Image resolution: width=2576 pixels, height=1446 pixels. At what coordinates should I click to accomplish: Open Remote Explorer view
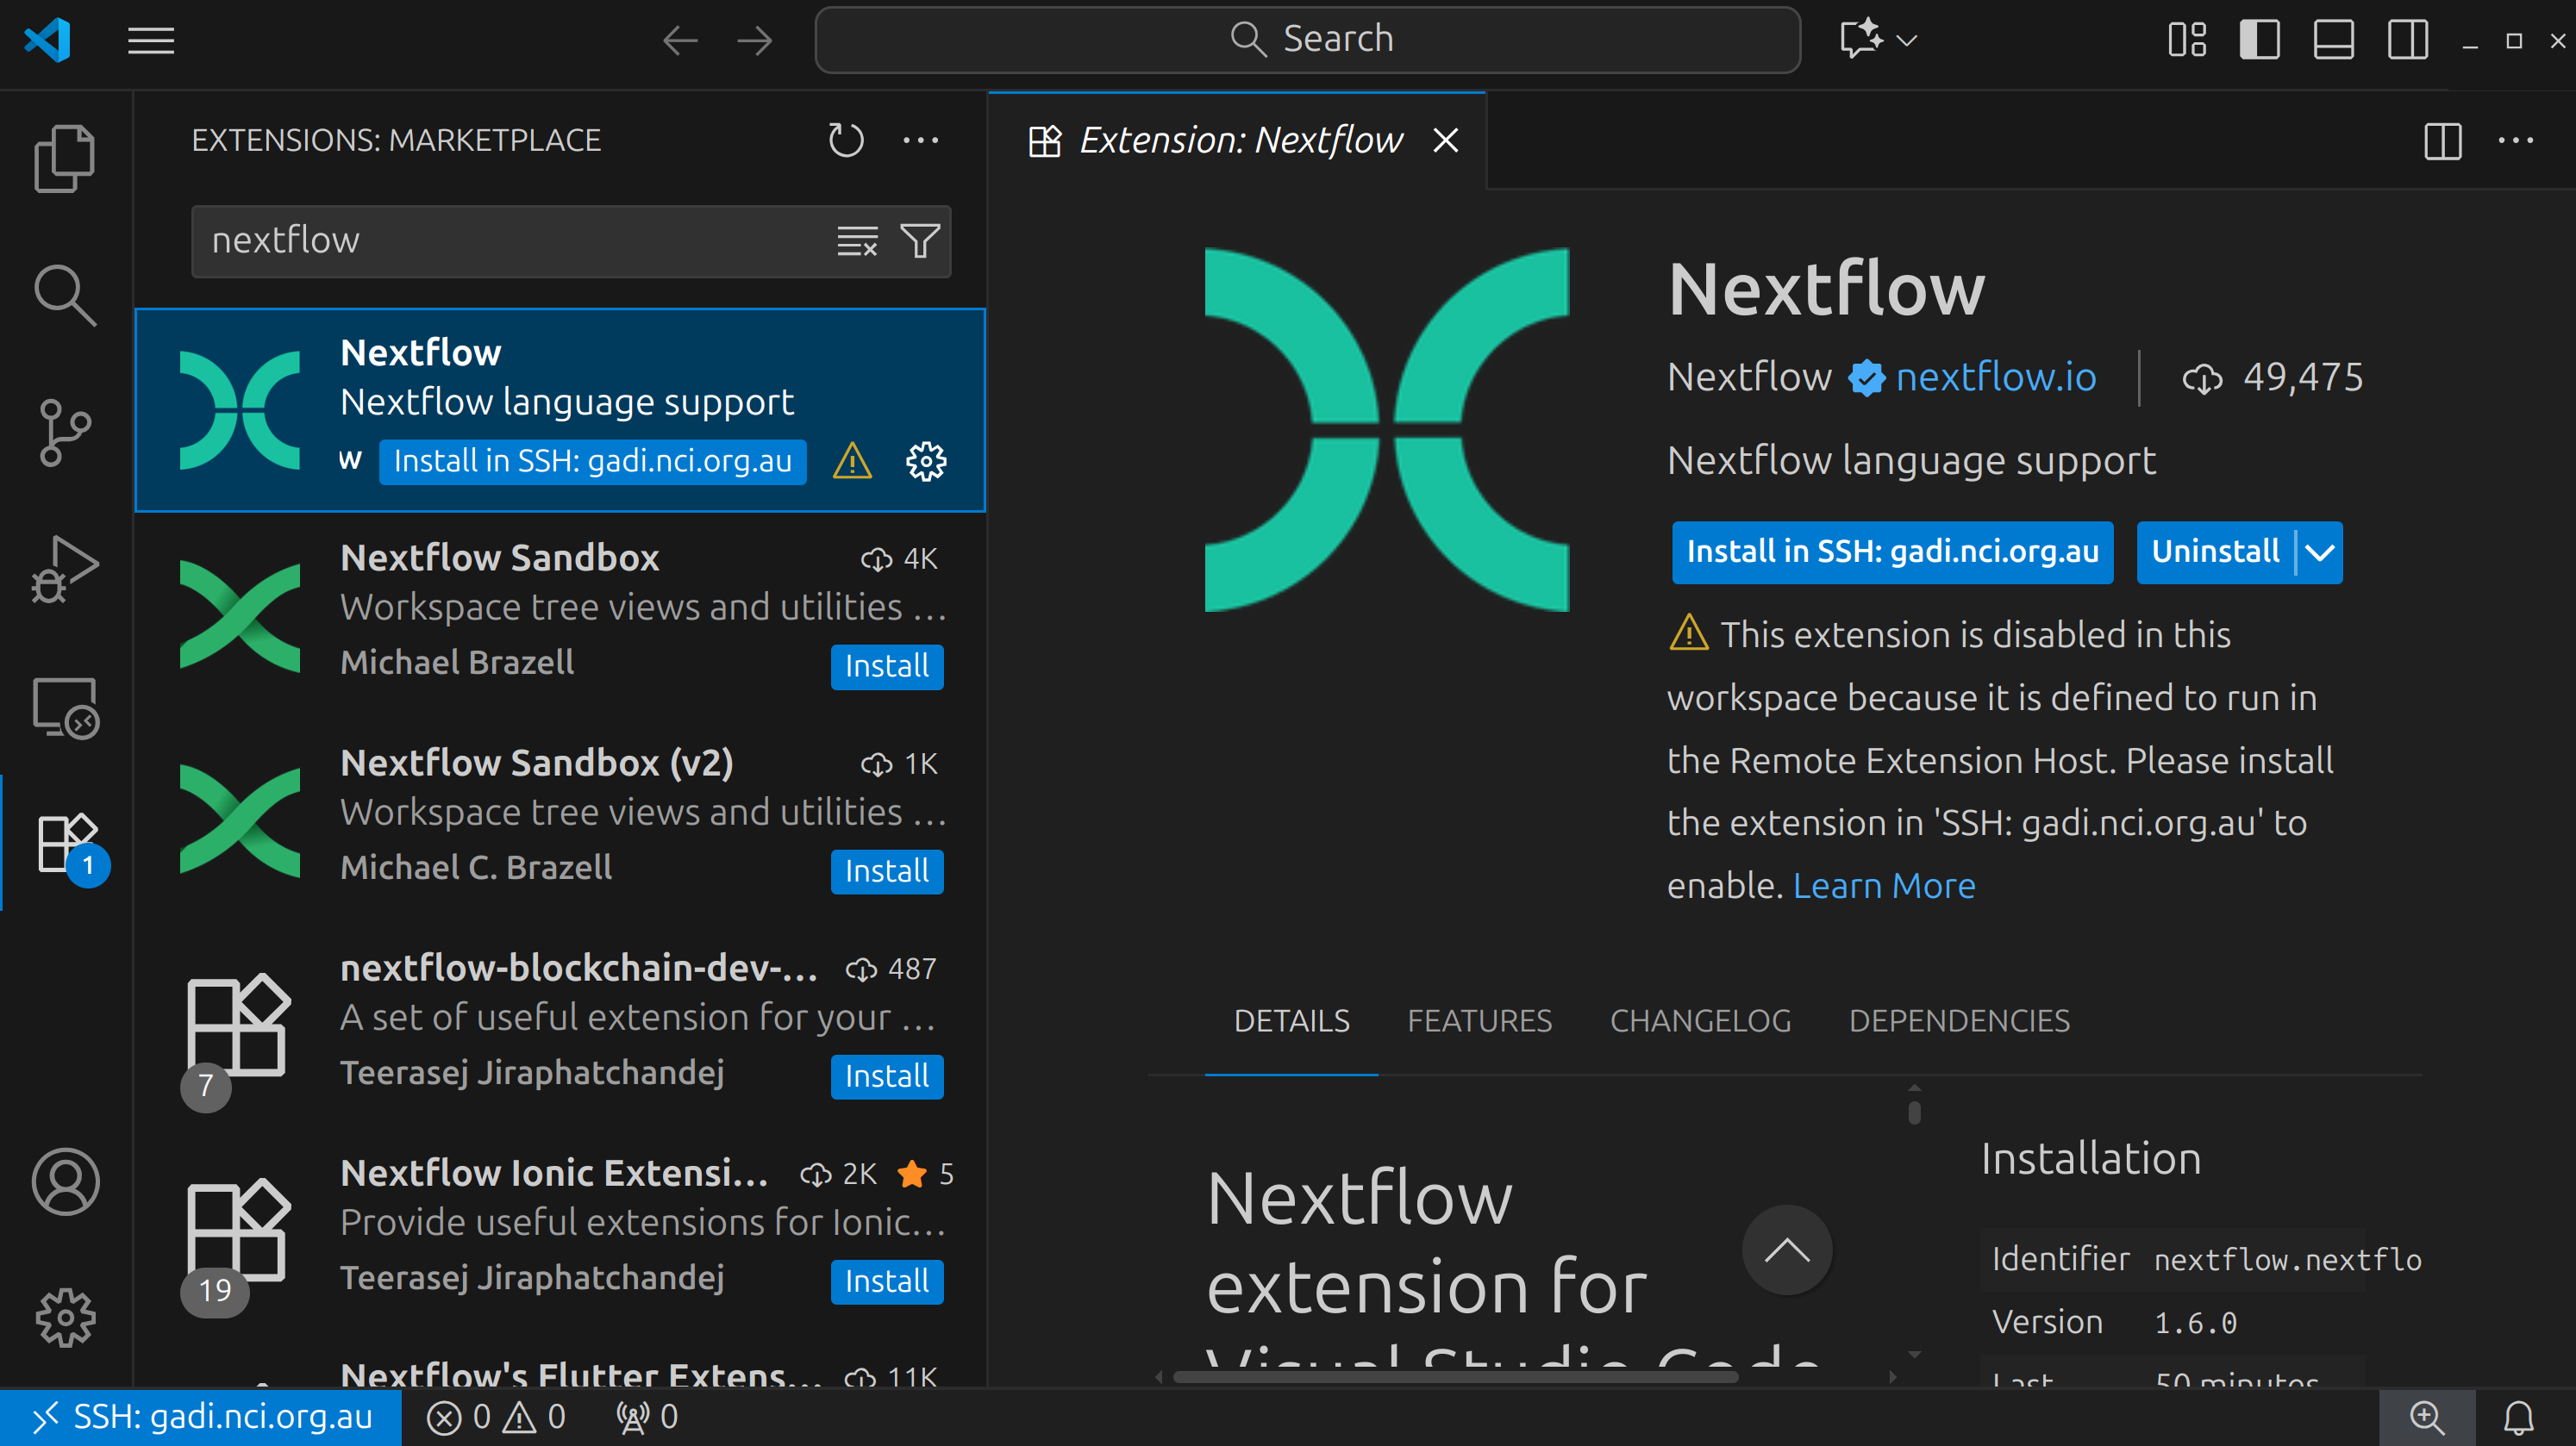[x=64, y=707]
